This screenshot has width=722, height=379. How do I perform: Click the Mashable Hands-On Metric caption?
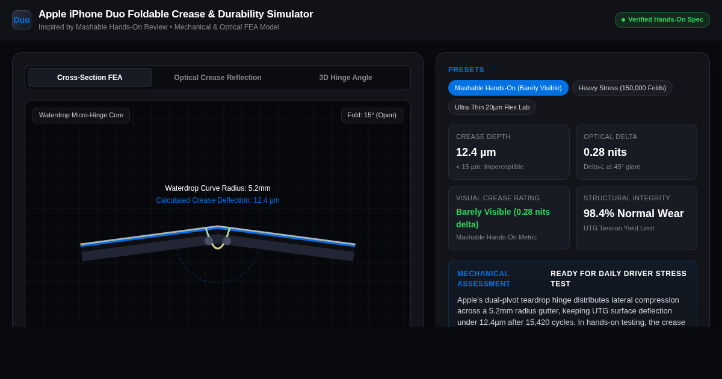[496, 237]
